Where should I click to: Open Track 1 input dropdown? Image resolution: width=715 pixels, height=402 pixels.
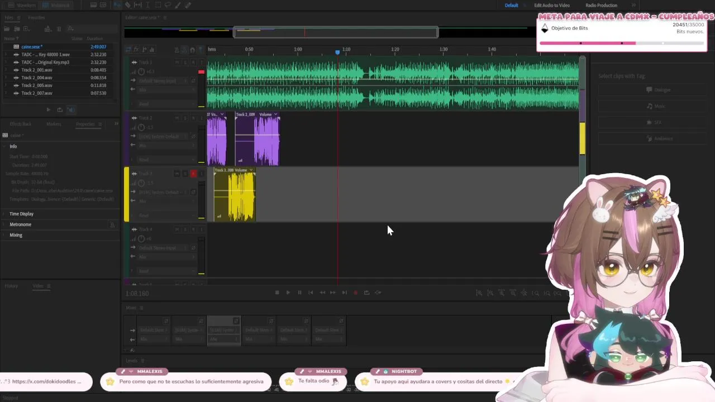(x=163, y=81)
